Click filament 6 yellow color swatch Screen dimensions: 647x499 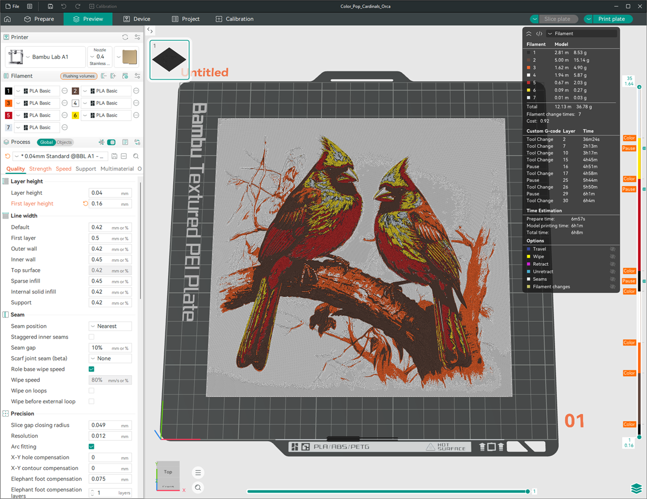pyautogui.click(x=75, y=115)
